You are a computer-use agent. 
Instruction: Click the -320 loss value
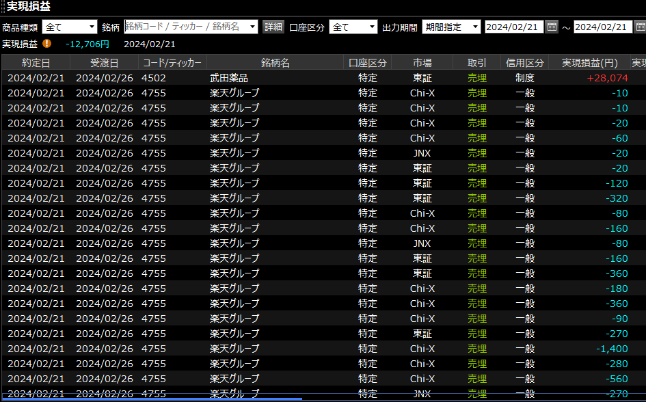pos(617,198)
